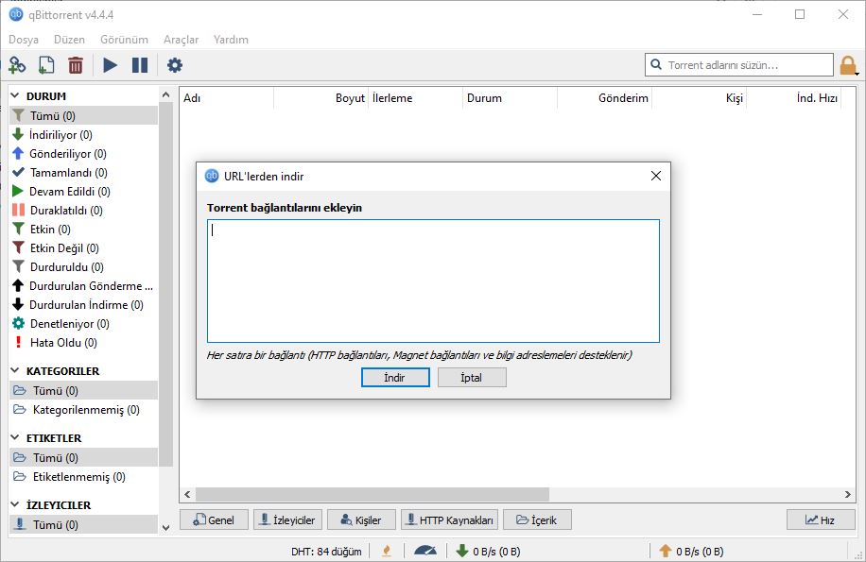Viewport: 866px width, 562px height.
Task: Click the resume play toolbar icon
Action: click(x=110, y=65)
